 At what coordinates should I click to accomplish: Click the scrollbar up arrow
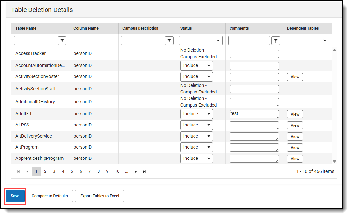pyautogui.click(x=334, y=49)
